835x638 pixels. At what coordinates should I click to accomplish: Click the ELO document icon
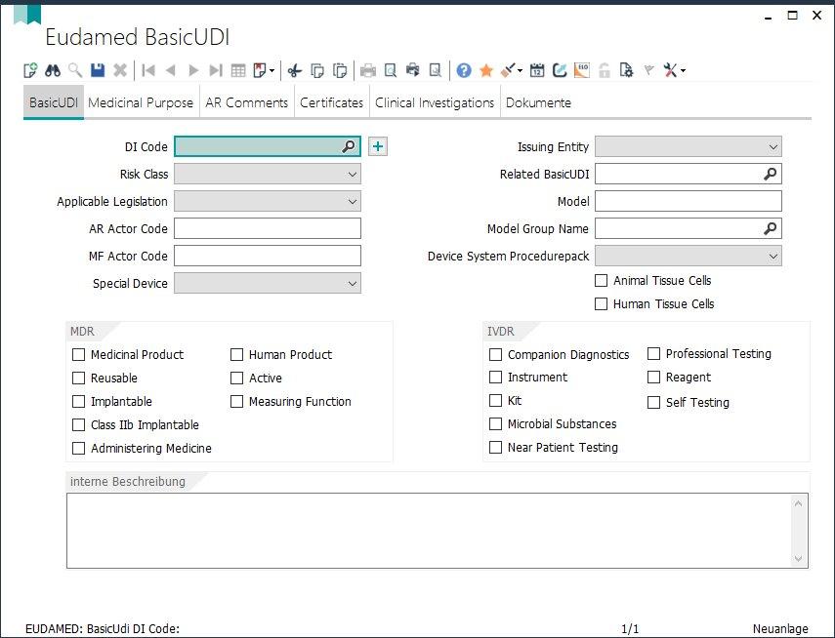click(582, 70)
